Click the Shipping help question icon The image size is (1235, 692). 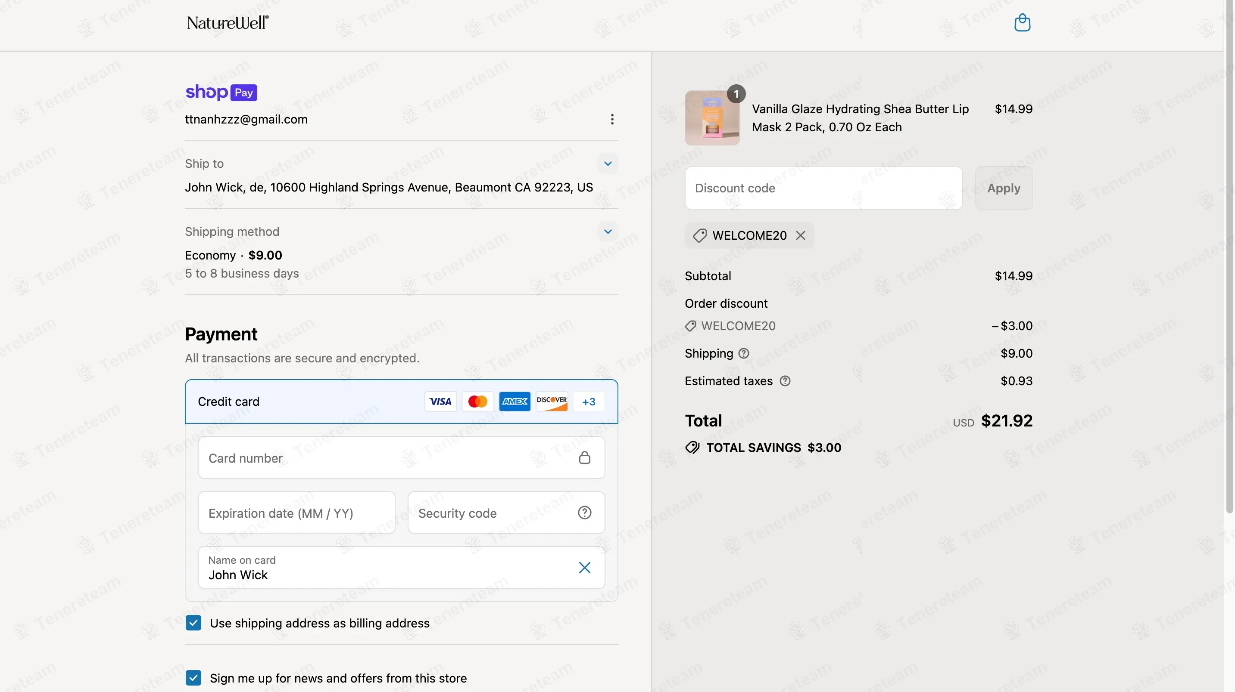pos(744,353)
